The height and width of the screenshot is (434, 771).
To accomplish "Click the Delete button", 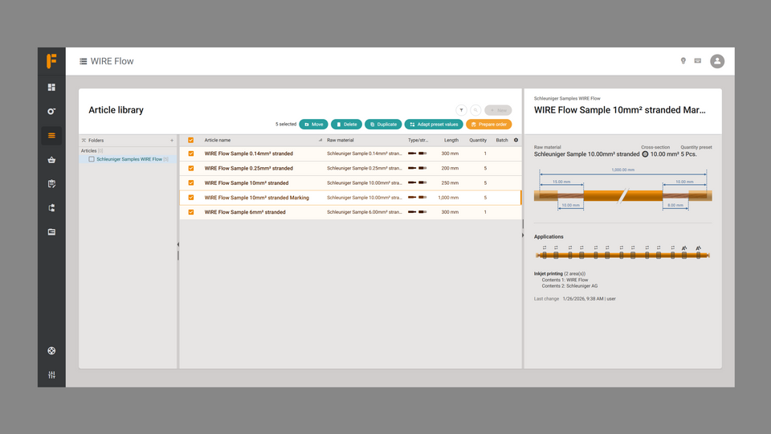I will pos(346,125).
